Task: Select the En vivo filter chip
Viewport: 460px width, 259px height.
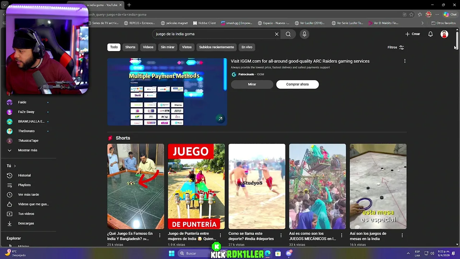Action: (247, 47)
